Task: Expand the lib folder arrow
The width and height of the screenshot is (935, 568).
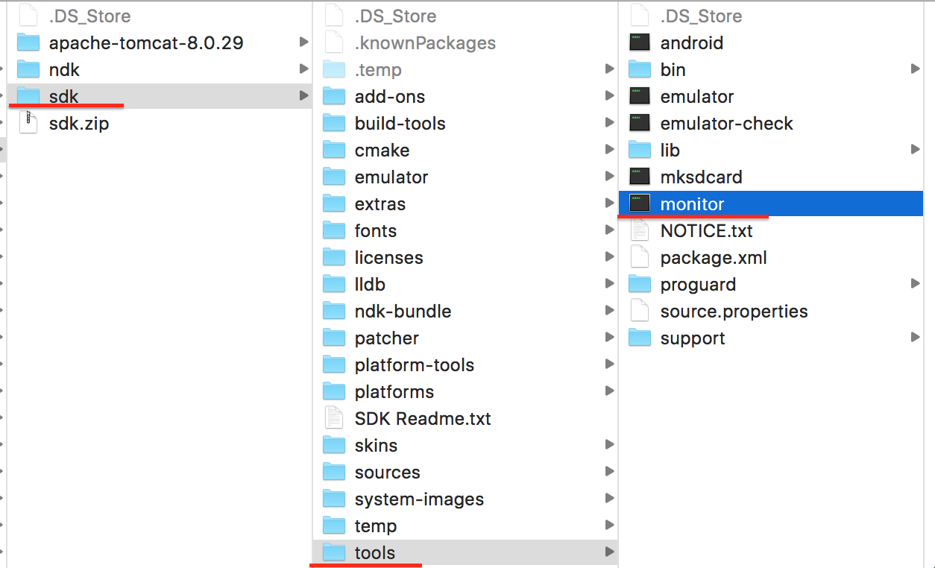Action: pyautogui.click(x=916, y=150)
